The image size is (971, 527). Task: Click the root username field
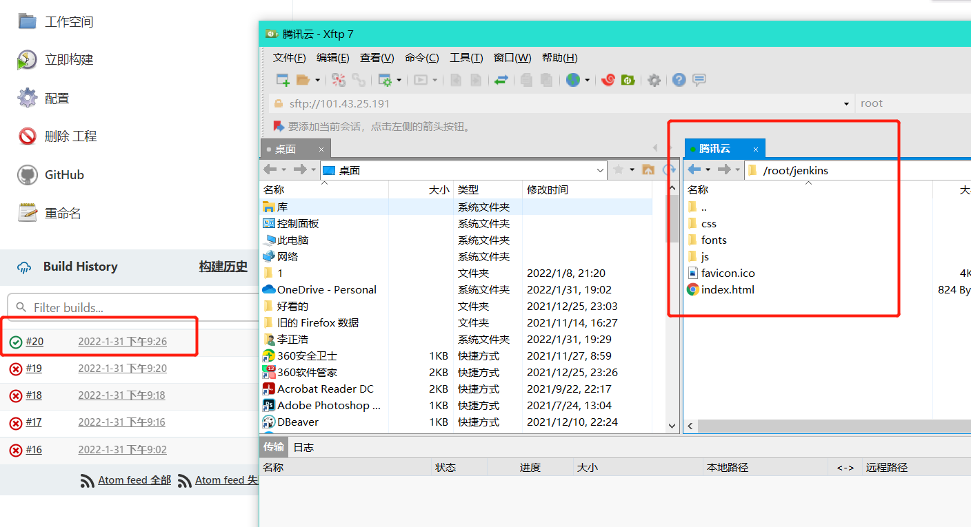coord(913,103)
